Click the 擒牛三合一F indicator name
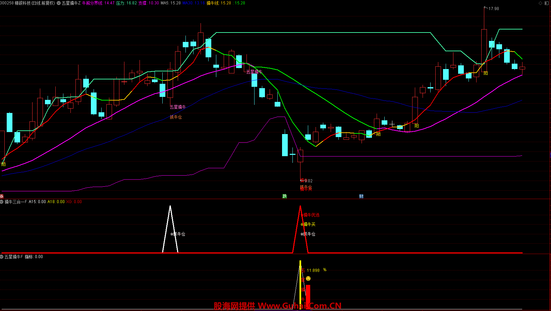This screenshot has height=311, width=551. pyautogui.click(x=16, y=202)
